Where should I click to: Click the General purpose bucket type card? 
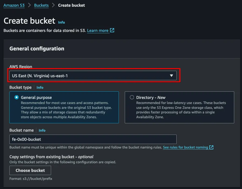pyautogui.click(x=64, y=107)
